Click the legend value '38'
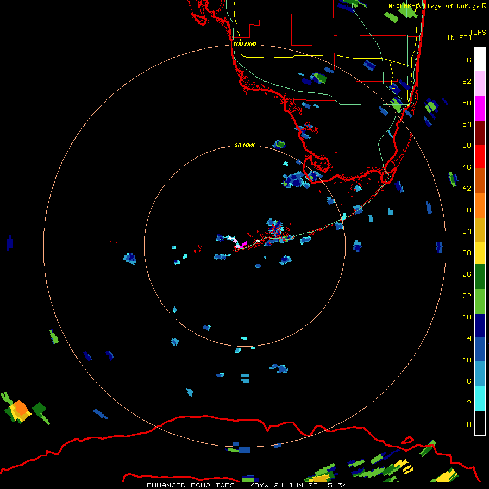The width and height of the screenshot is (489, 489). 467,210
